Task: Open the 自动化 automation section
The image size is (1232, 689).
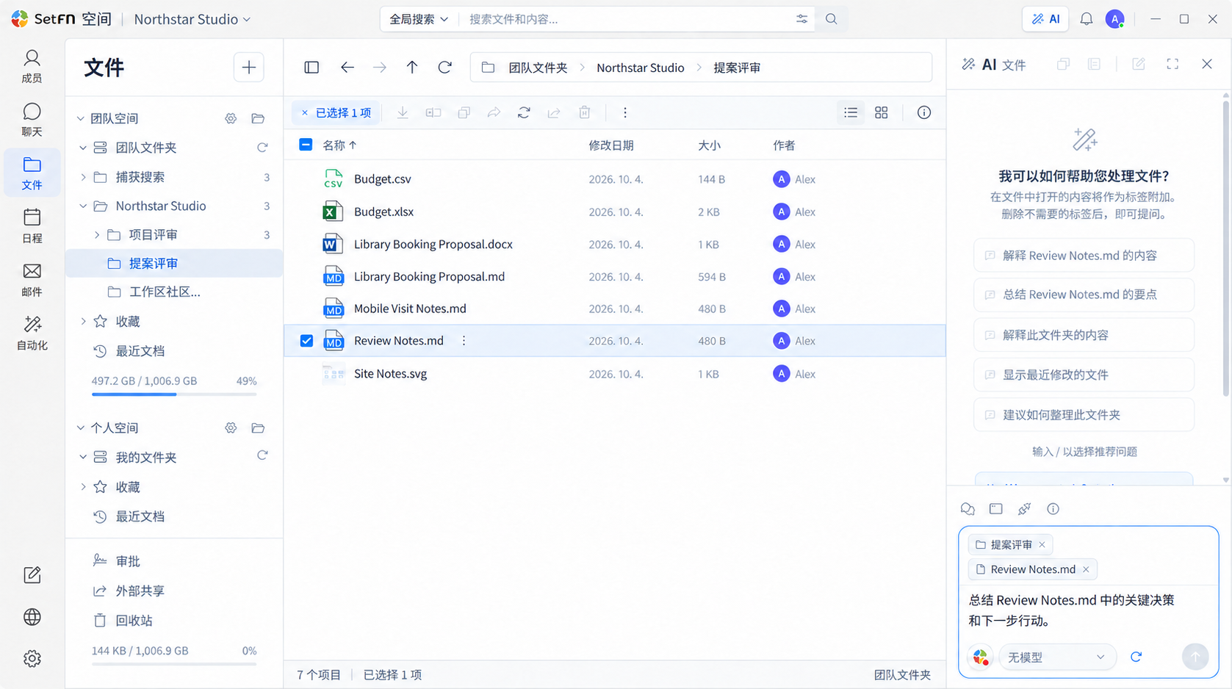Action: [32, 333]
